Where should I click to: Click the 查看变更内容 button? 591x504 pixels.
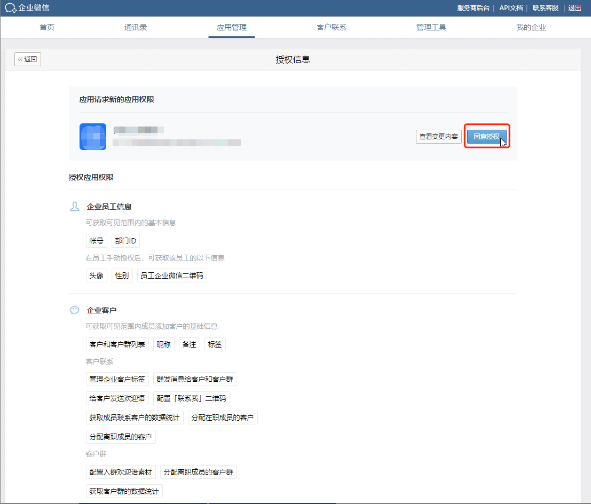pos(439,137)
